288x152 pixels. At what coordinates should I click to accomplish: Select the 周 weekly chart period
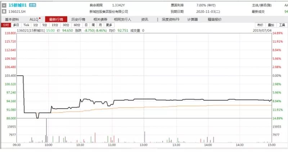93,25
